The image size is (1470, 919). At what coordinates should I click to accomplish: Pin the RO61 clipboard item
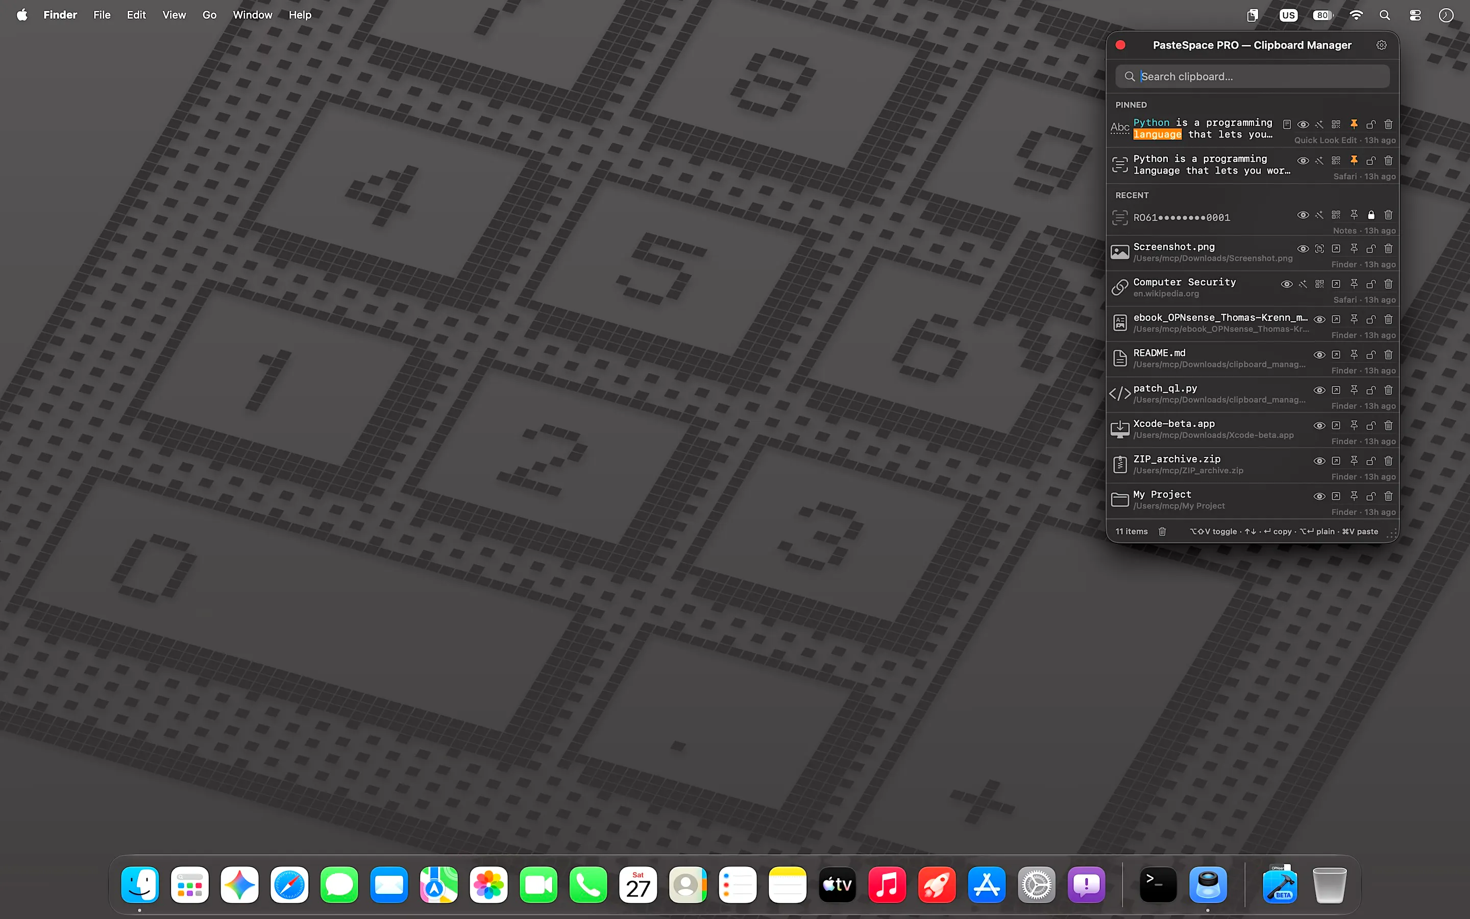pyautogui.click(x=1354, y=215)
